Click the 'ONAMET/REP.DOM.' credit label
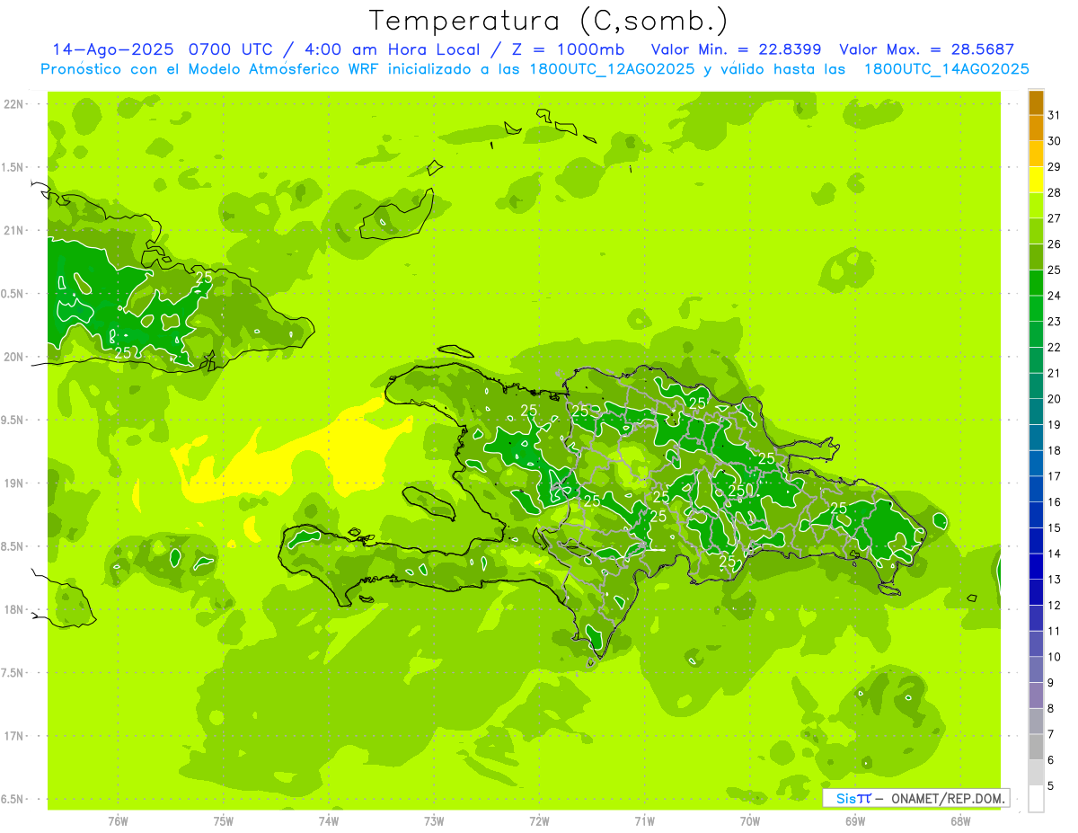 949,798
